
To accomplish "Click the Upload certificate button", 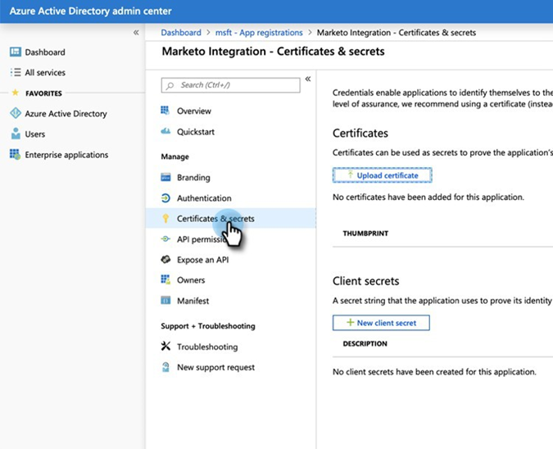I will tap(382, 175).
